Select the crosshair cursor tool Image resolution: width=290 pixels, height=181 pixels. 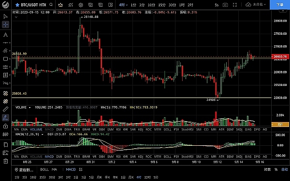5,25
